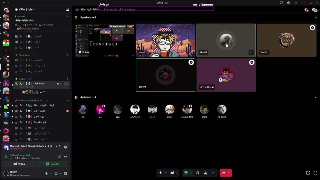Show chat icon with 46 badge
The height and width of the screenshot is (180, 320).
pyautogui.click(x=314, y=9)
